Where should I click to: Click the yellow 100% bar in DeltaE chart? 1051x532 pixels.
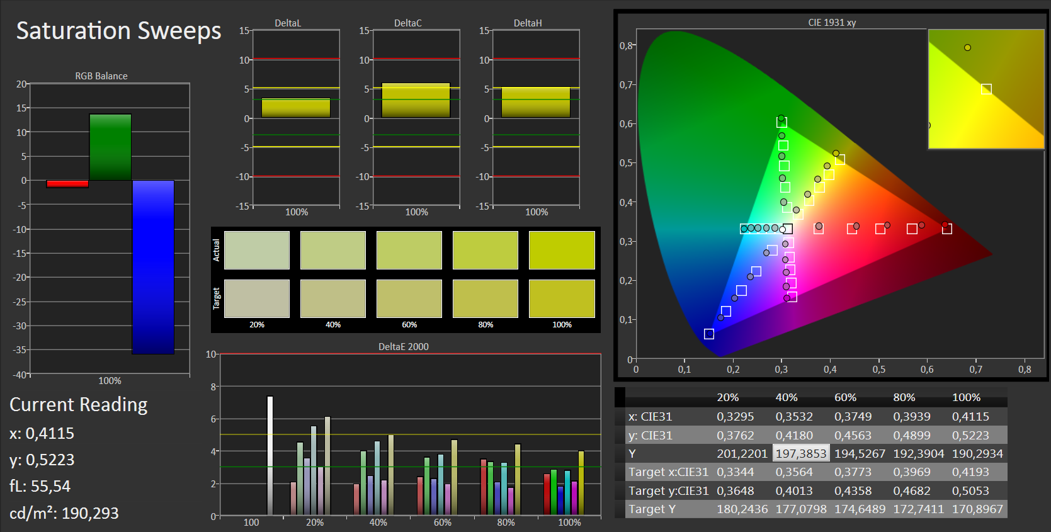click(x=581, y=483)
